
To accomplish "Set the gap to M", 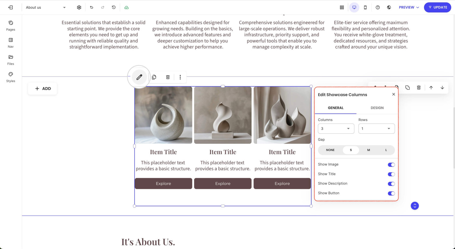I will tap(368, 150).
